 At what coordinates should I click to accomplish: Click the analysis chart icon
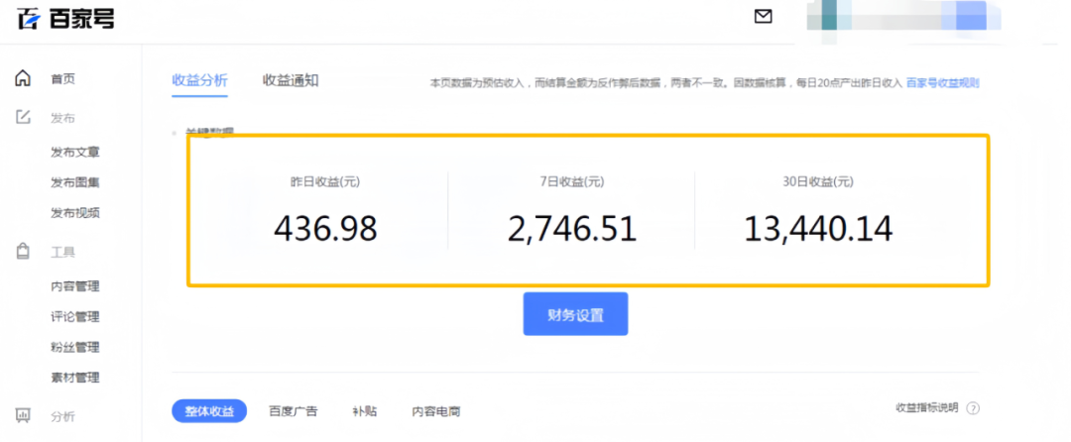point(23,416)
